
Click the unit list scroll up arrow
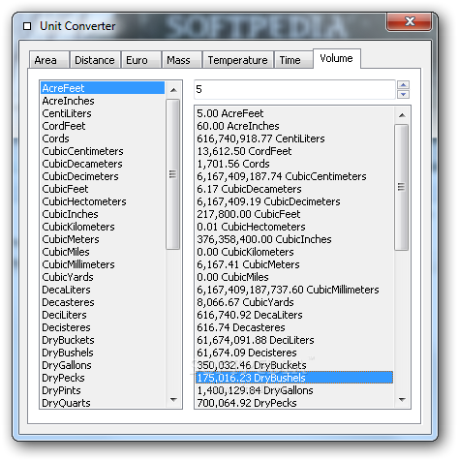pyautogui.click(x=173, y=90)
